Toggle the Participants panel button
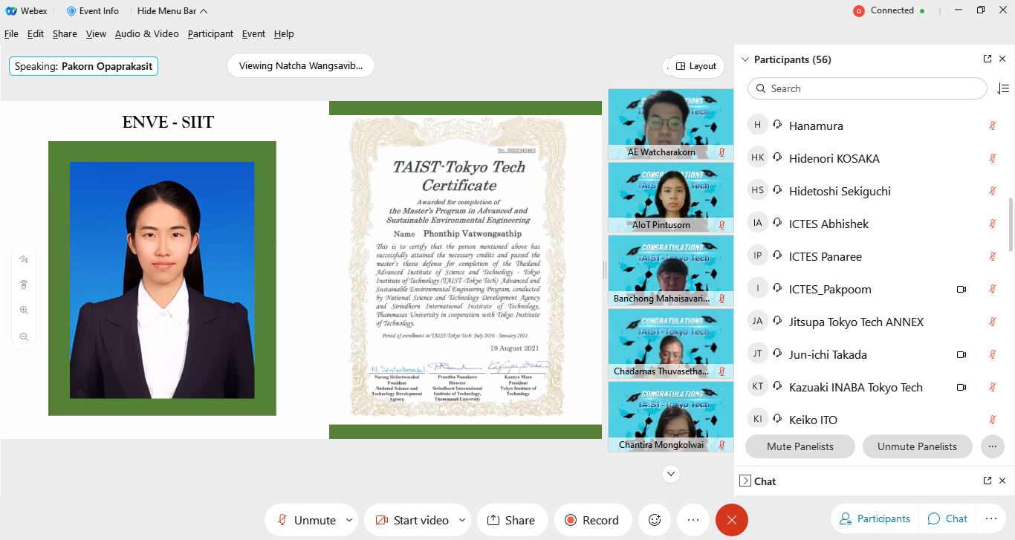Screen dimensions: 1015x540 pyautogui.click(x=875, y=518)
